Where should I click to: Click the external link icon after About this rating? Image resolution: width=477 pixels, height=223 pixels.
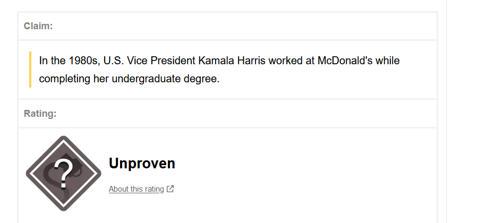click(x=171, y=189)
